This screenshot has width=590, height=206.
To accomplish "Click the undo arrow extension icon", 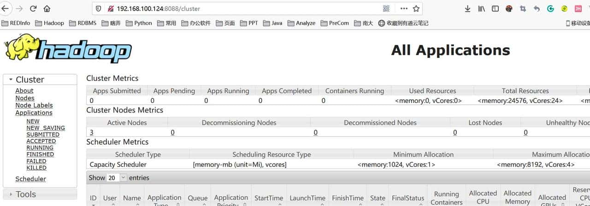I will [537, 8].
